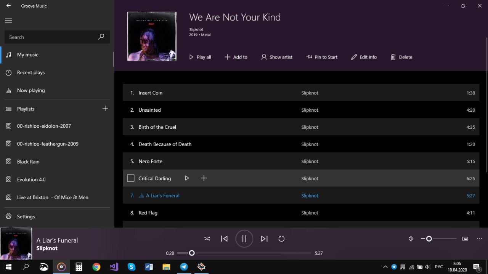Open playlist 00-rishloo-feathergun-2009
488x274 pixels.
(x=57, y=144)
